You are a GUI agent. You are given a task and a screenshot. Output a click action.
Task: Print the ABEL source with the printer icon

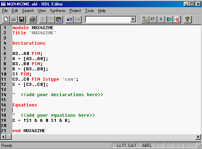(32, 20)
